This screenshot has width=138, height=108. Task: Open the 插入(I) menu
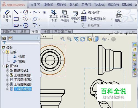point(74,5)
